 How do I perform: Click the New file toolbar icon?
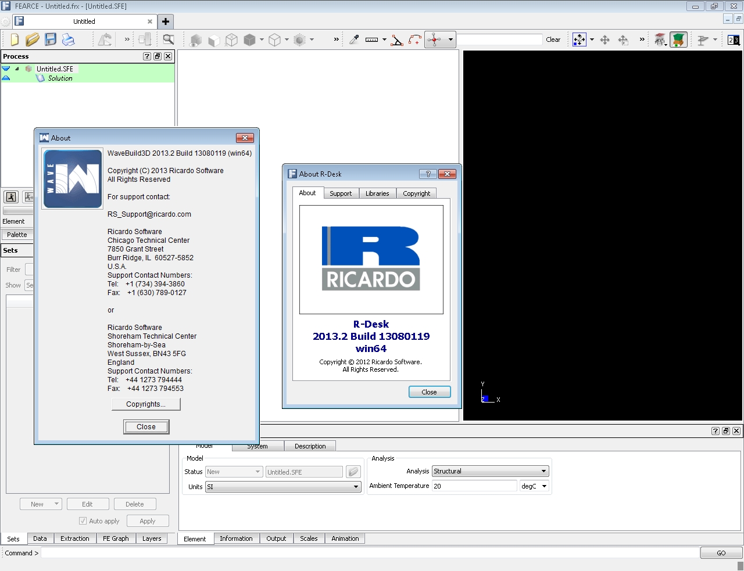[x=15, y=39]
